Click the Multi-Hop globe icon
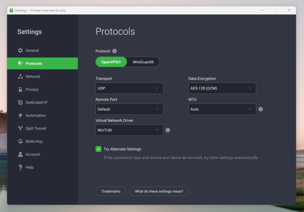Viewport: 304px width, 212px height. (x=20, y=141)
